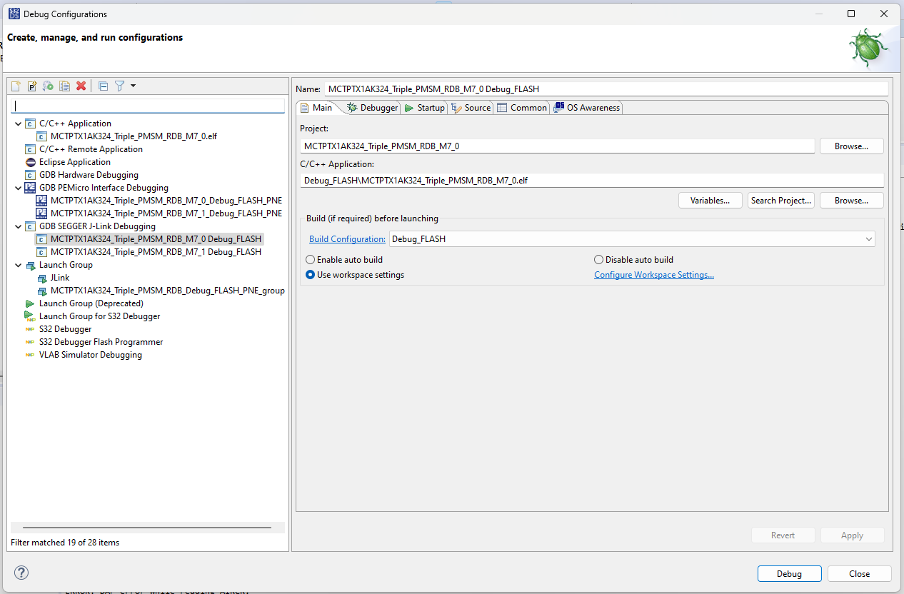Enable auto build before launching

(311, 259)
